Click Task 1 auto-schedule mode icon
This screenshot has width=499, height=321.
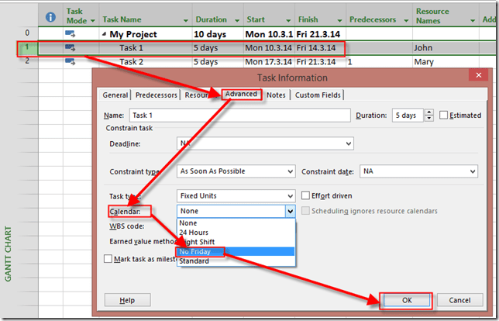click(x=71, y=48)
